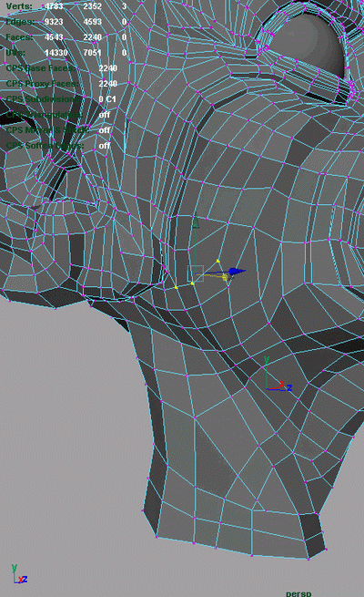Grab the blue Z-axis move manipulator arrow
The image size is (364, 597).
(237, 272)
